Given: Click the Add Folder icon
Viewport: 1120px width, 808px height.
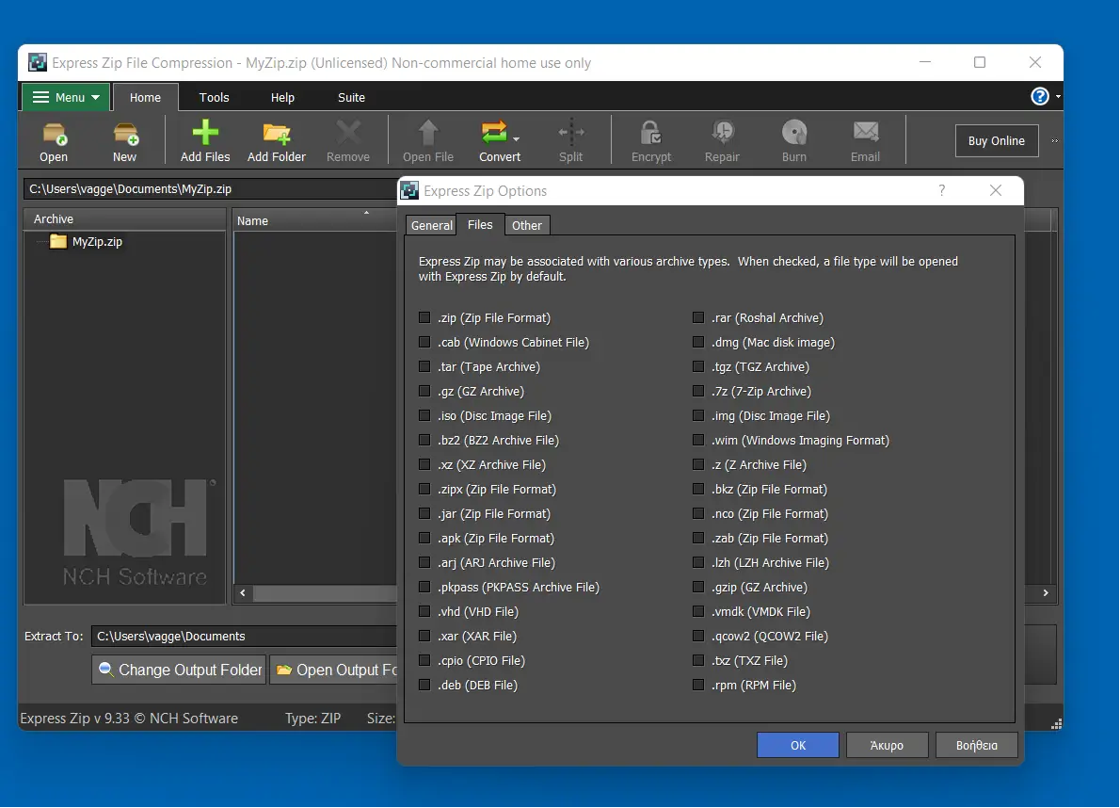Looking at the screenshot, I should click(x=277, y=133).
